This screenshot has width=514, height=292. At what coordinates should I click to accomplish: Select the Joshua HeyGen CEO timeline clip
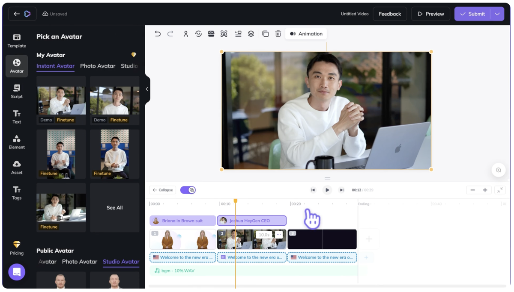[x=251, y=220]
